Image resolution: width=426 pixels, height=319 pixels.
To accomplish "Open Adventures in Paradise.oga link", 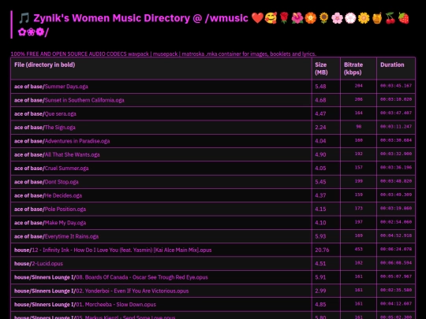I will [x=77, y=141].
